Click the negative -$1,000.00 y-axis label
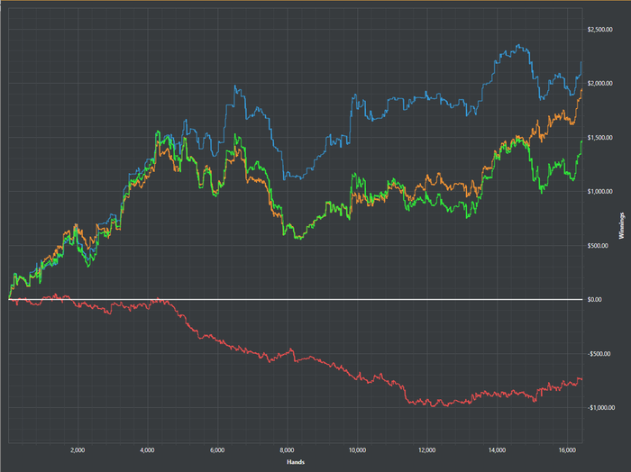The height and width of the screenshot is (472, 631). (601, 408)
